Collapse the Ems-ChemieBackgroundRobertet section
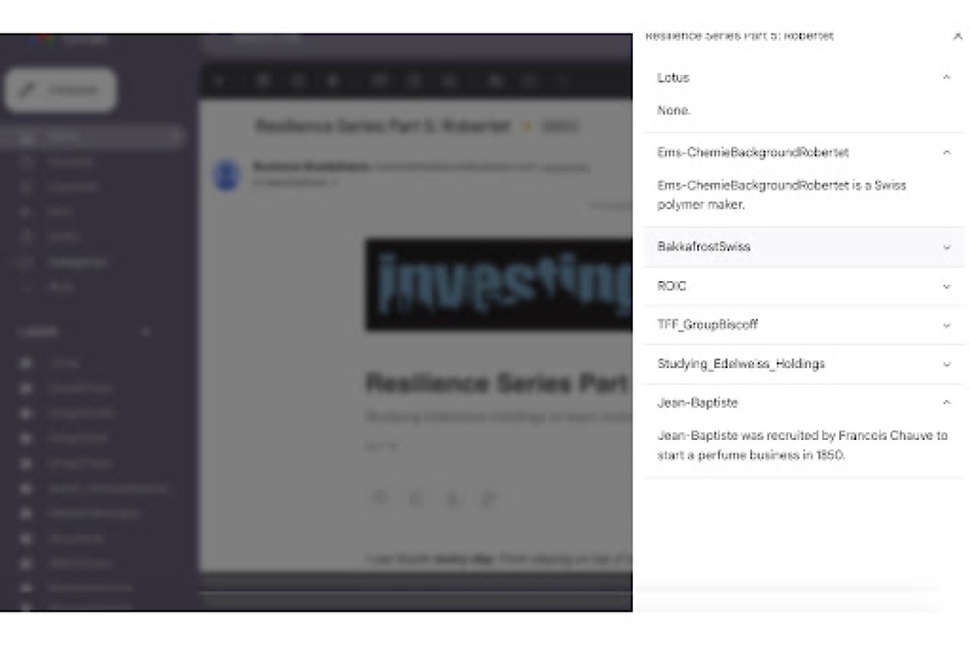The width and height of the screenshot is (970, 646). (946, 152)
